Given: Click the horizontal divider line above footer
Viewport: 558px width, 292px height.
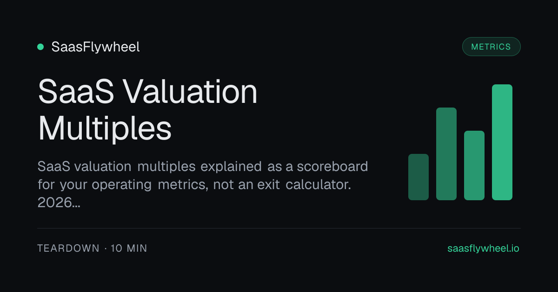Looking at the screenshot, I should coord(279,228).
